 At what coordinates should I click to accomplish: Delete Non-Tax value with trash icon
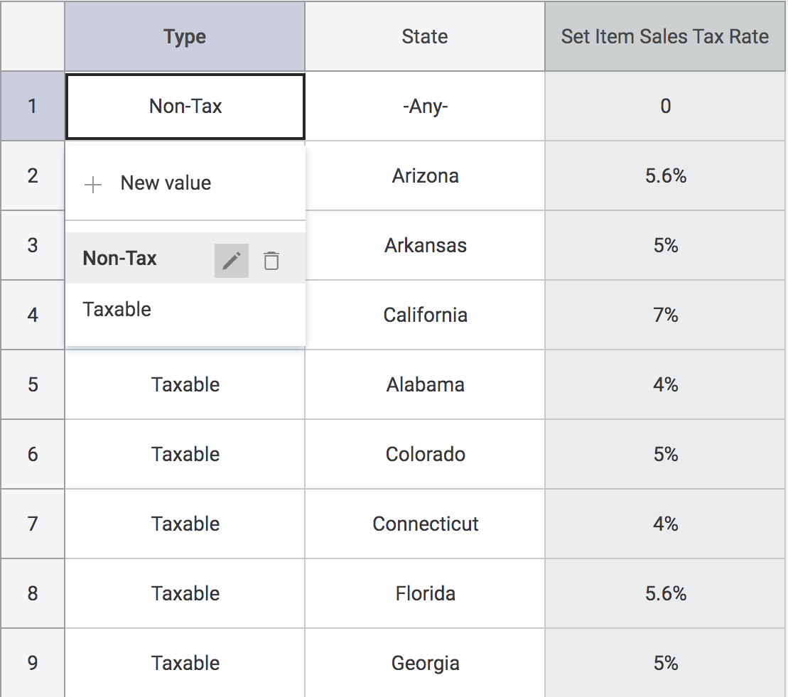coord(271,261)
